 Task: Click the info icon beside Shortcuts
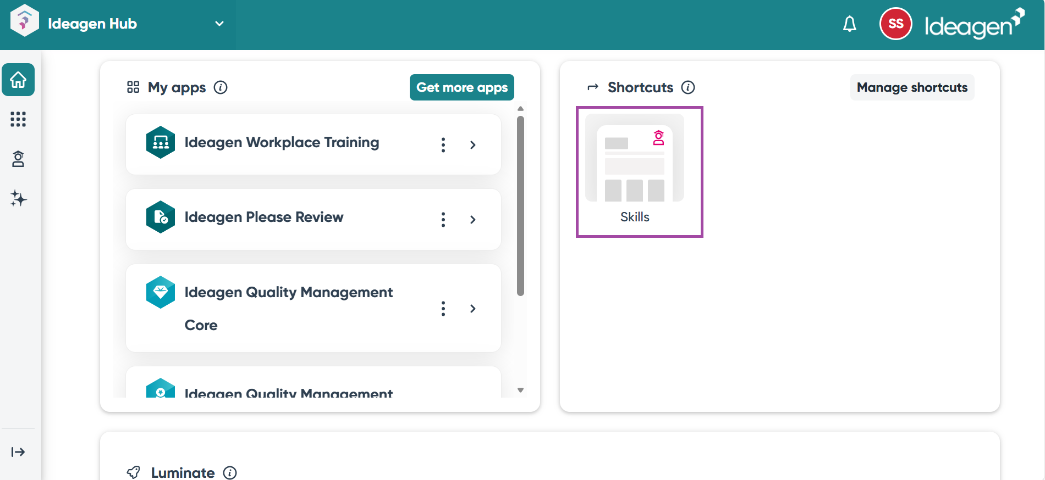click(688, 87)
